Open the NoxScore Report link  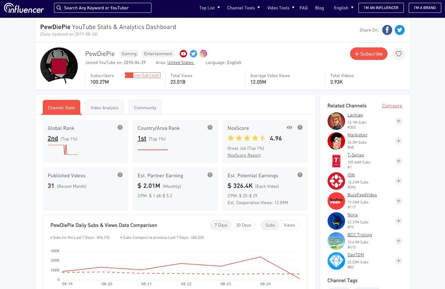click(x=244, y=155)
